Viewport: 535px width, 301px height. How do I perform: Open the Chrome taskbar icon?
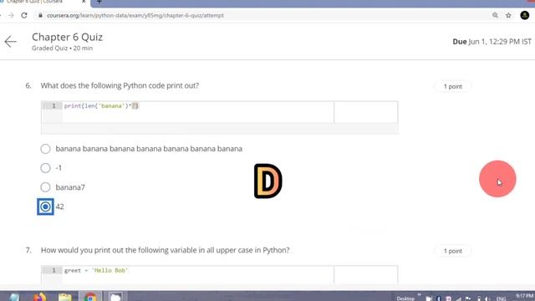coord(90,297)
